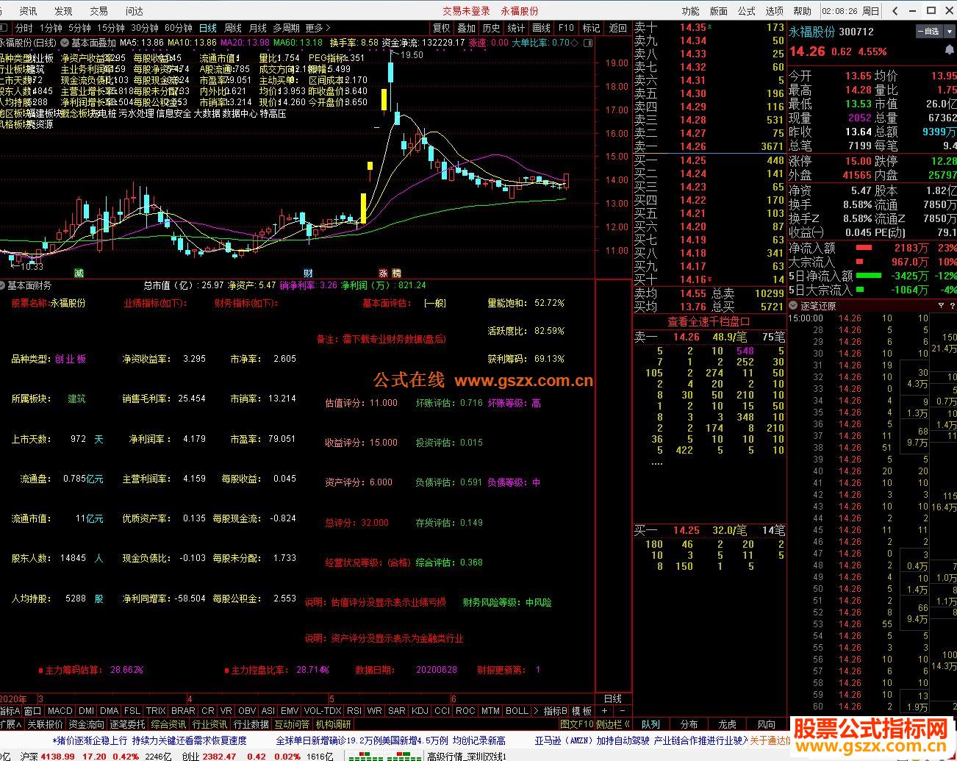Switch chart to 15分钟 period
This screenshot has width=957, height=761.
click(x=110, y=28)
